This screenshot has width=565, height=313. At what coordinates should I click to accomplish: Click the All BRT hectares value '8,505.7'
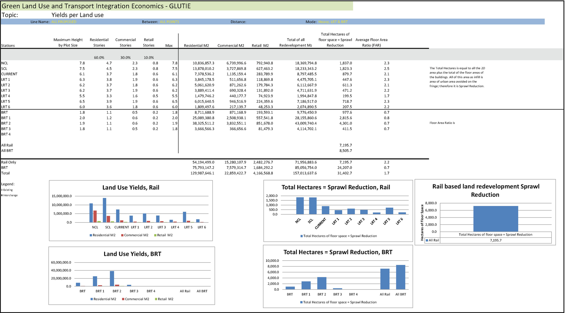point(345,151)
